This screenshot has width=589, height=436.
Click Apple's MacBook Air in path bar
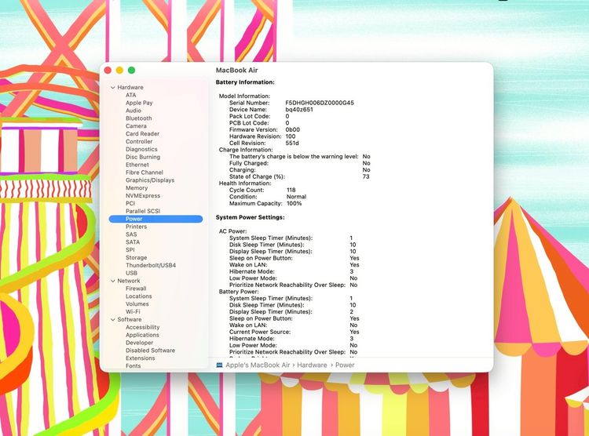pyautogui.click(x=258, y=365)
